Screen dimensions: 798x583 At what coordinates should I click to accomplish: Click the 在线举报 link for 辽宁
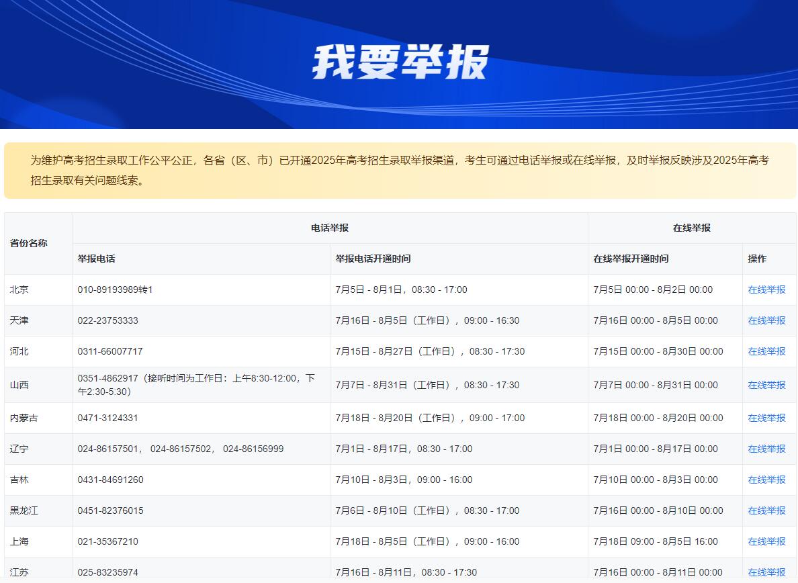coord(766,449)
